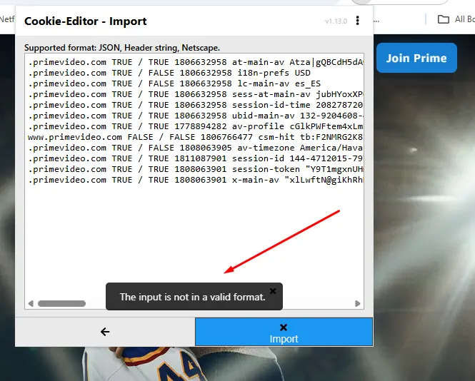Click the Cookie-Editor - Import title
This screenshot has width=475, height=381.
(x=86, y=21)
